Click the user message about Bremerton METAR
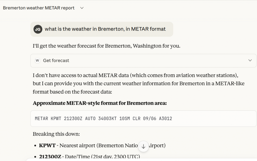The image size is (257, 161). (105, 29)
